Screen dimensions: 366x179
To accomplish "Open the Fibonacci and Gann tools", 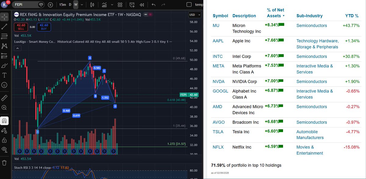I will (4, 36).
